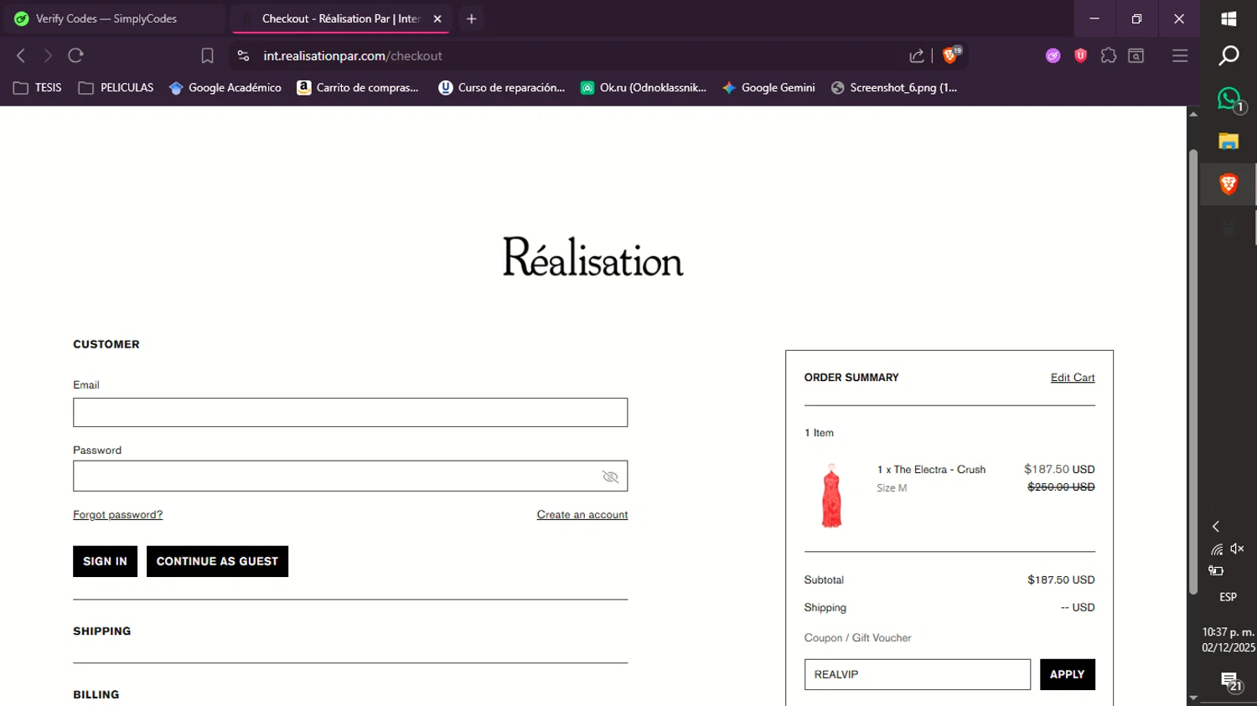Open the extensions puzzle icon
Screen dimensions: 1257x706
pyautogui.click(x=1109, y=56)
